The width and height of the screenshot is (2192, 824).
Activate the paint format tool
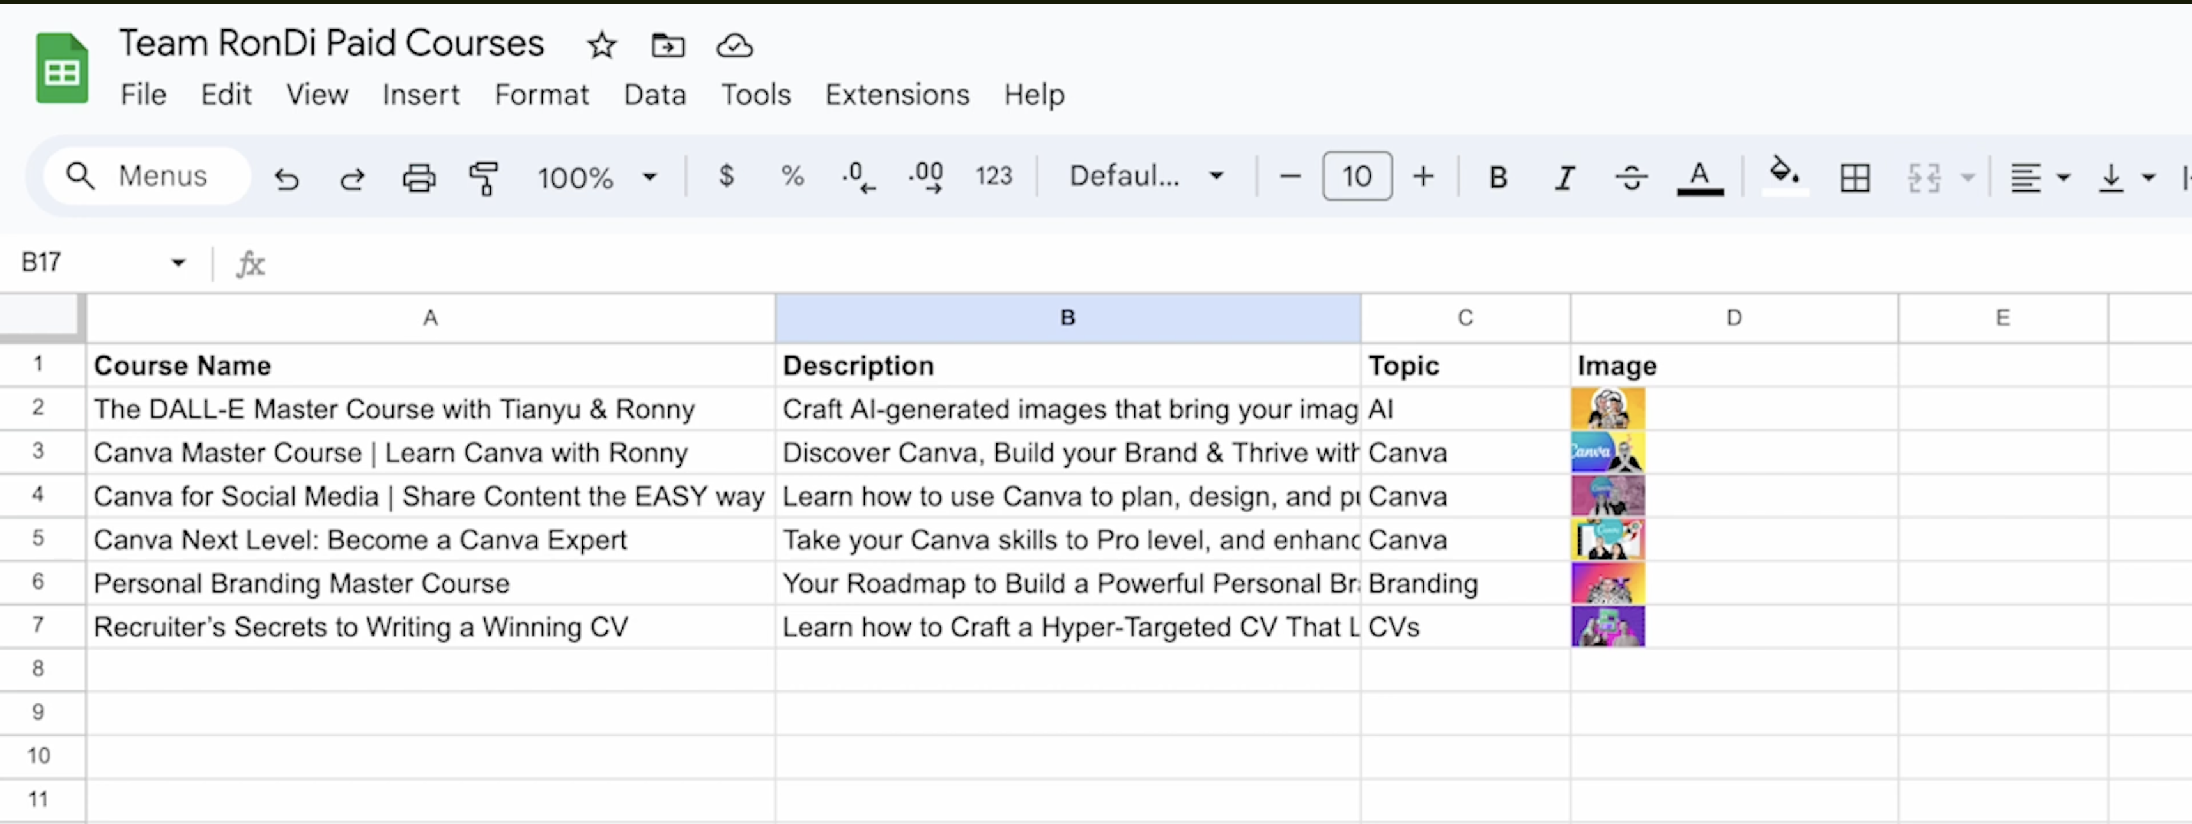[484, 178]
